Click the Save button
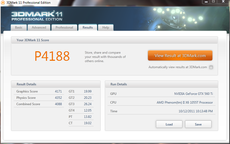The height and width of the screenshot is (144, 230). (198, 124)
